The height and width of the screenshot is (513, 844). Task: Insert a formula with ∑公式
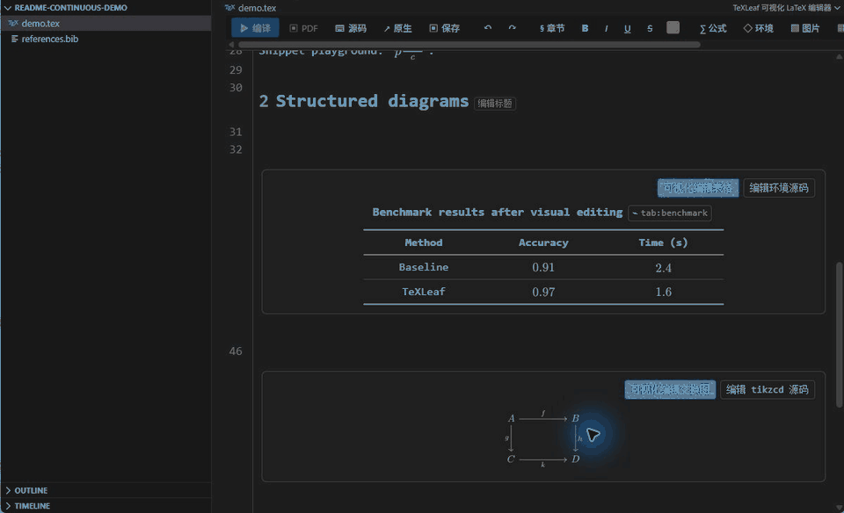tap(713, 28)
